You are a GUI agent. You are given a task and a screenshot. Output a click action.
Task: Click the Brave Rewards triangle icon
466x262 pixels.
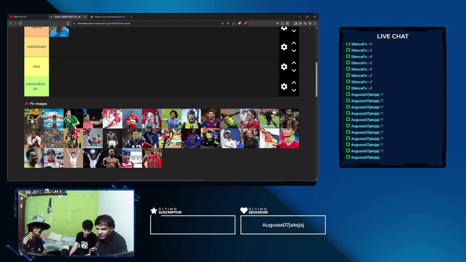click(x=246, y=23)
